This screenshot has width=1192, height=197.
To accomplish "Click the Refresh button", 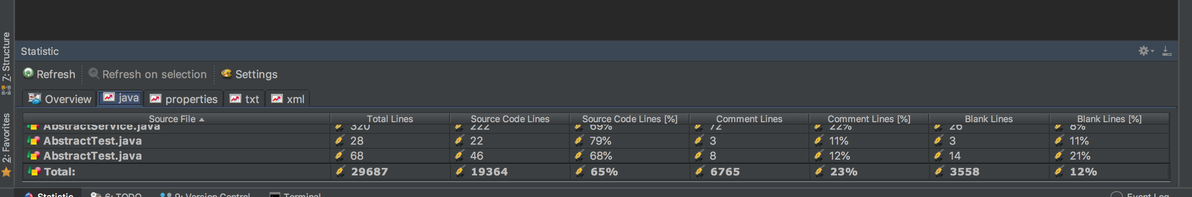I will [49, 74].
